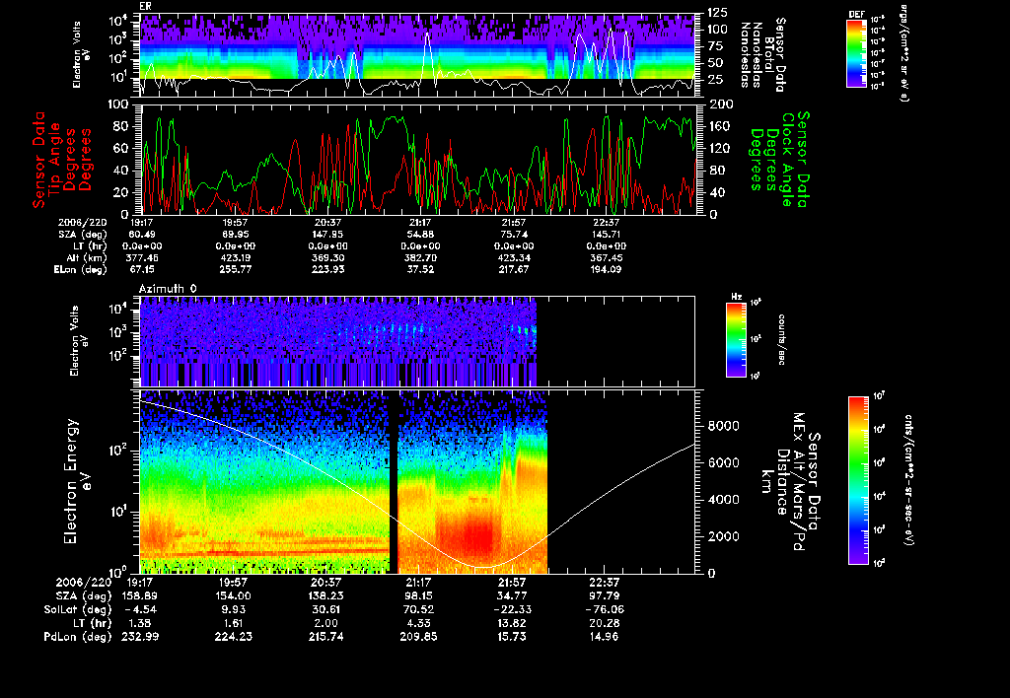This screenshot has width=1010, height=698.
Task: Click the local time value 1.38
Action: 140,623
